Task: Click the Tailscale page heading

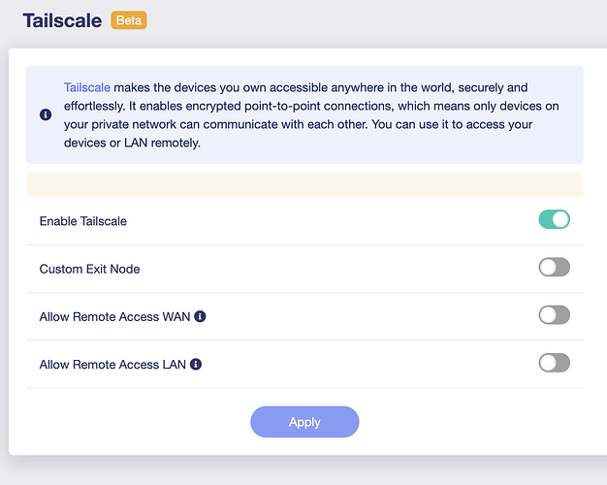Action: (62, 20)
